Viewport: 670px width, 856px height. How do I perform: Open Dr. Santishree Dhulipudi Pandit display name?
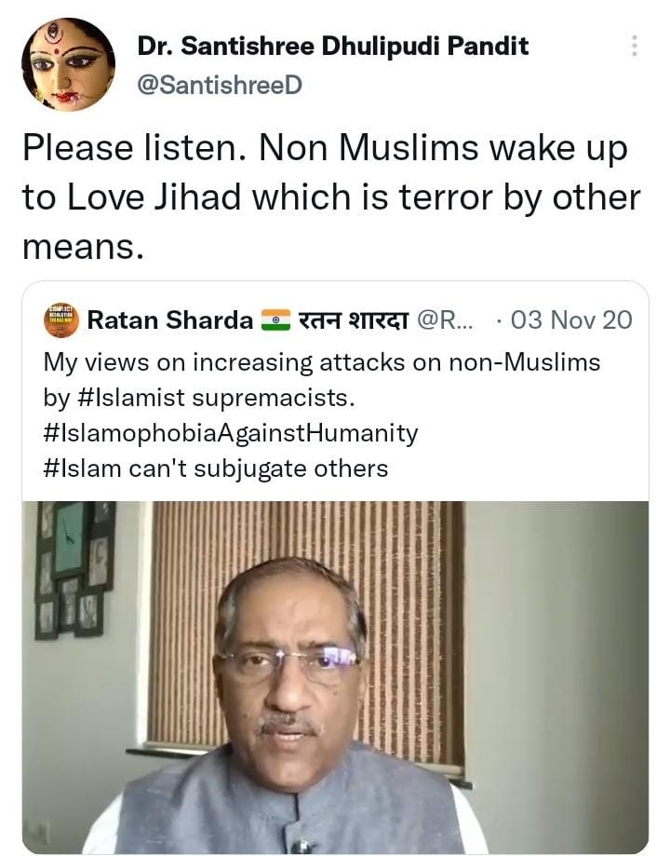333,46
